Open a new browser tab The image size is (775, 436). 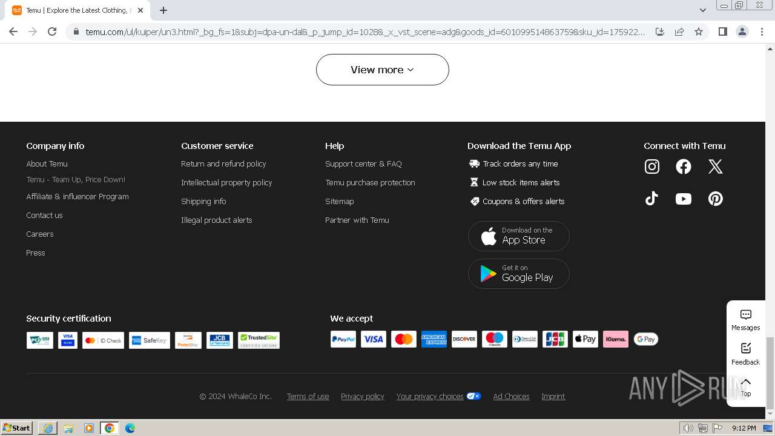point(163,10)
